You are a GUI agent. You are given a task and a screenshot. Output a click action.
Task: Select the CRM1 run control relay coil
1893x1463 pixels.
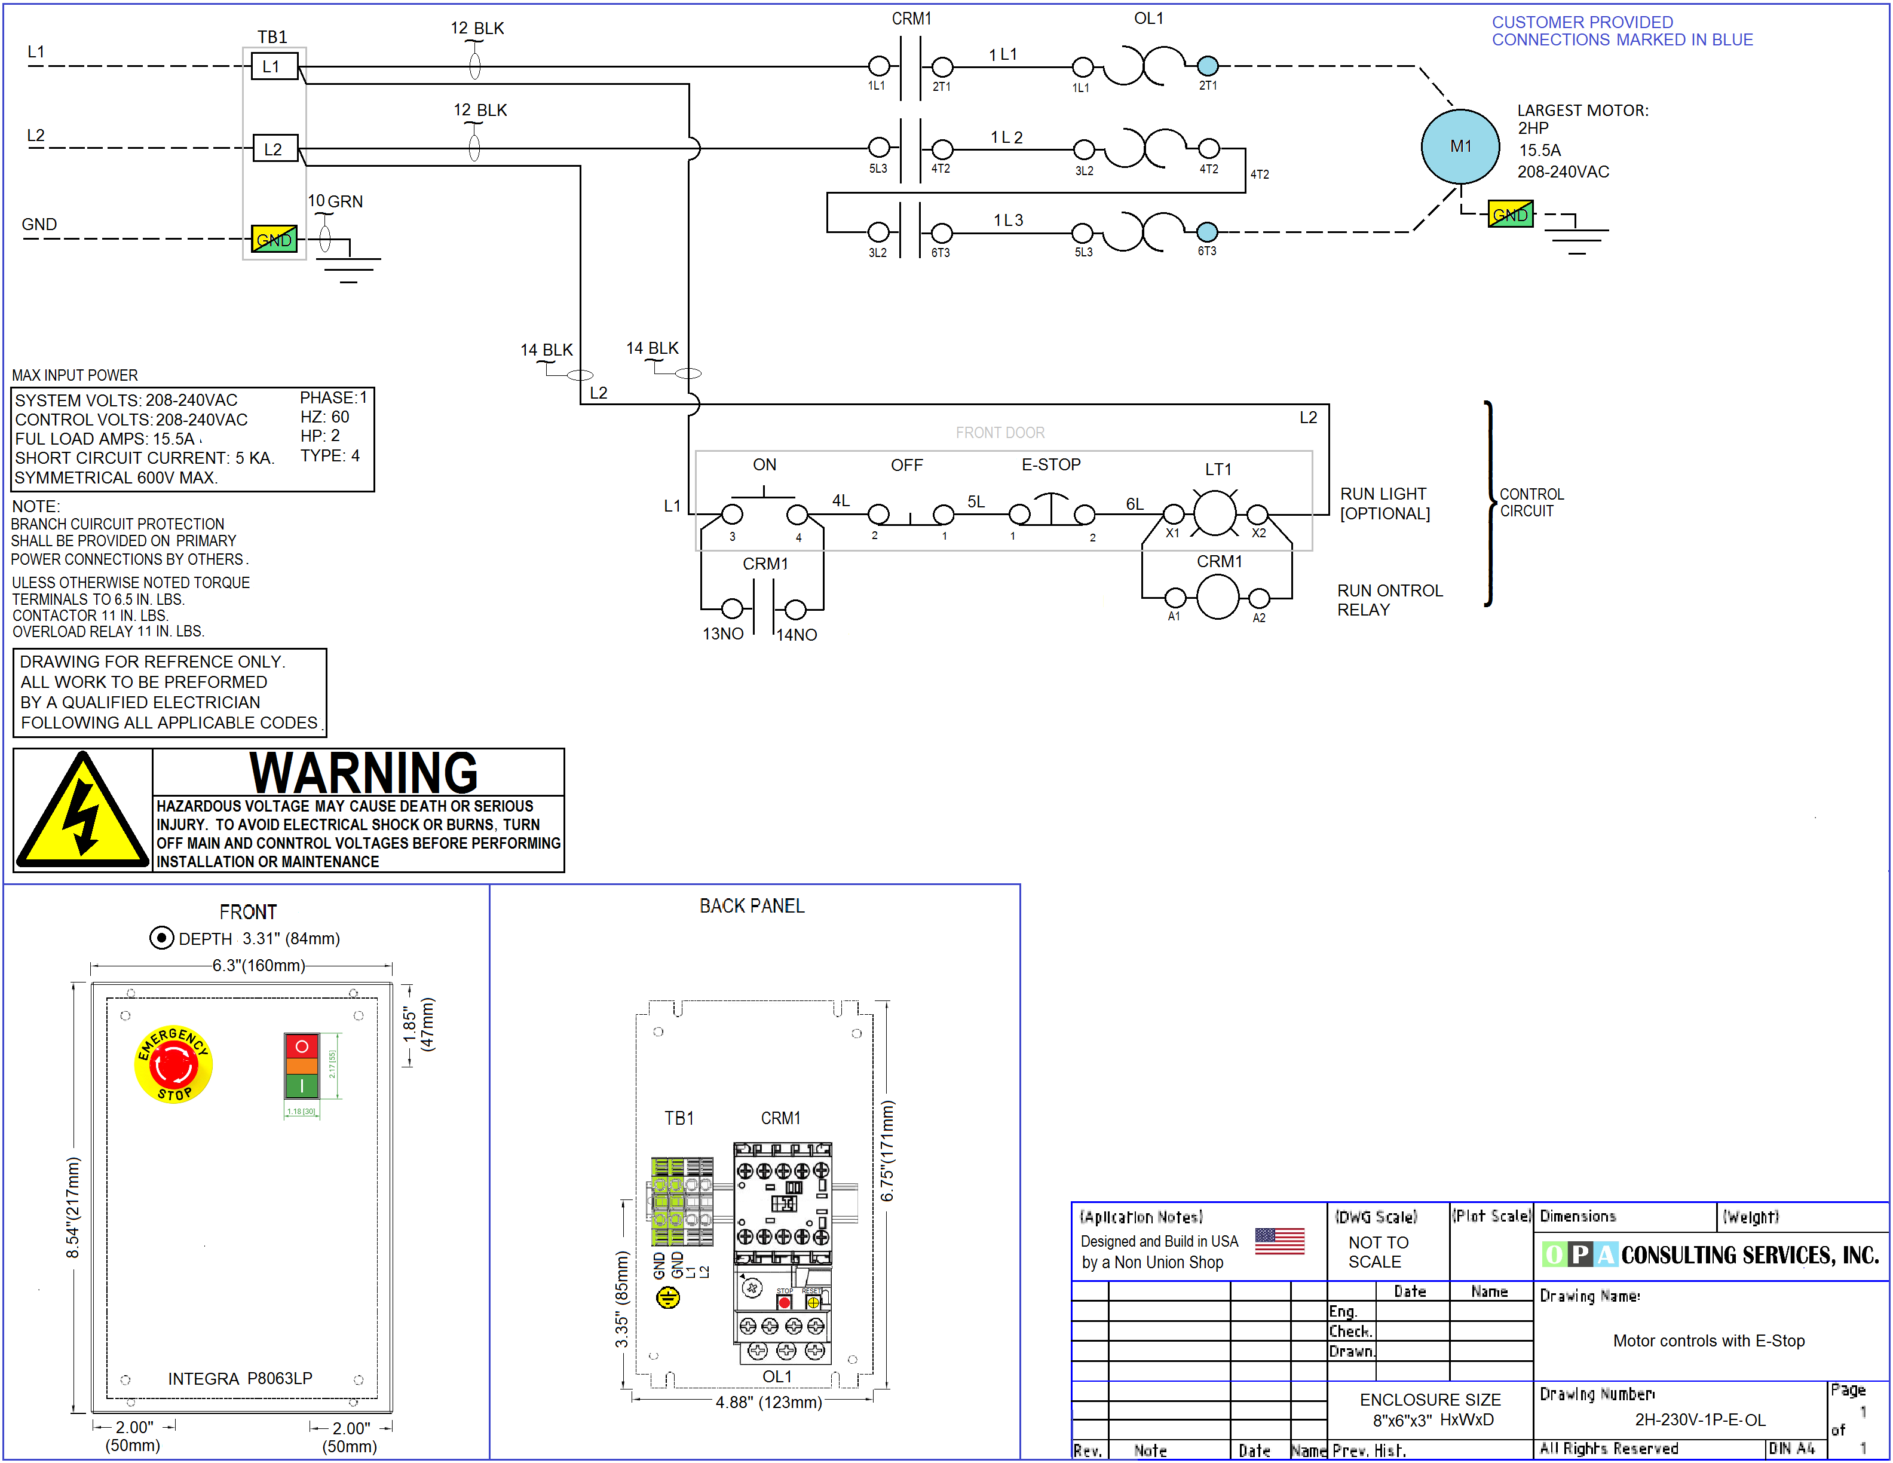[1217, 597]
